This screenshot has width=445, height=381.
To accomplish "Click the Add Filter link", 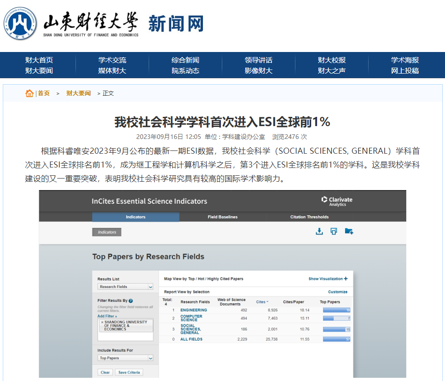I will pos(107,316).
